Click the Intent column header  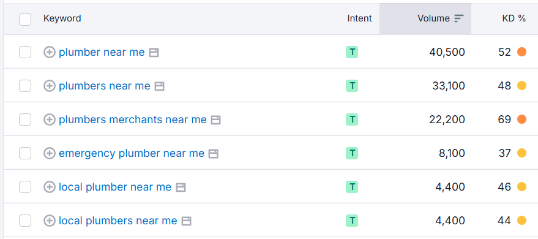coord(359,18)
